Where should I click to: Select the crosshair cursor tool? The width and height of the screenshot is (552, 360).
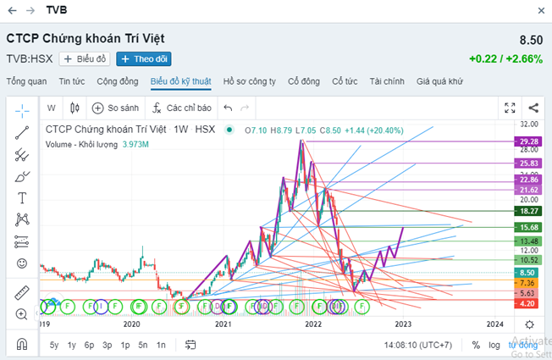pyautogui.click(x=22, y=111)
